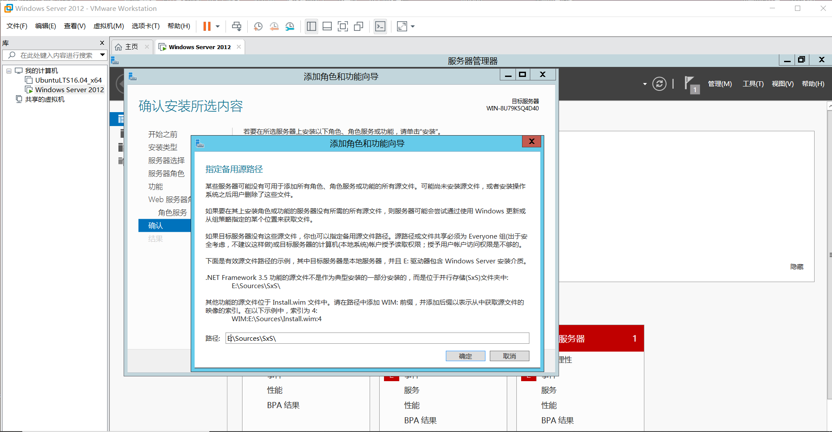Viewport: 832px width, 432px height.
Task: Refresh Server Manager
Action: click(x=659, y=83)
